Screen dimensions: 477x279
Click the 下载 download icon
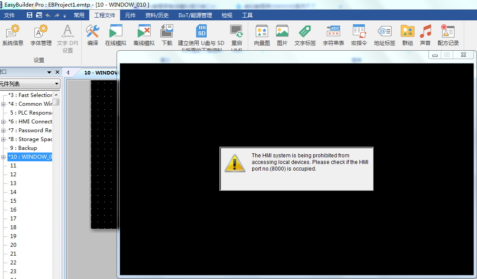(167, 35)
